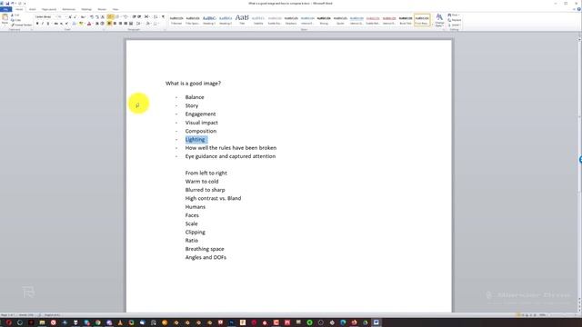Click the Paste icon in Clipboard group
The height and width of the screenshot is (327, 582).
pos(5,19)
